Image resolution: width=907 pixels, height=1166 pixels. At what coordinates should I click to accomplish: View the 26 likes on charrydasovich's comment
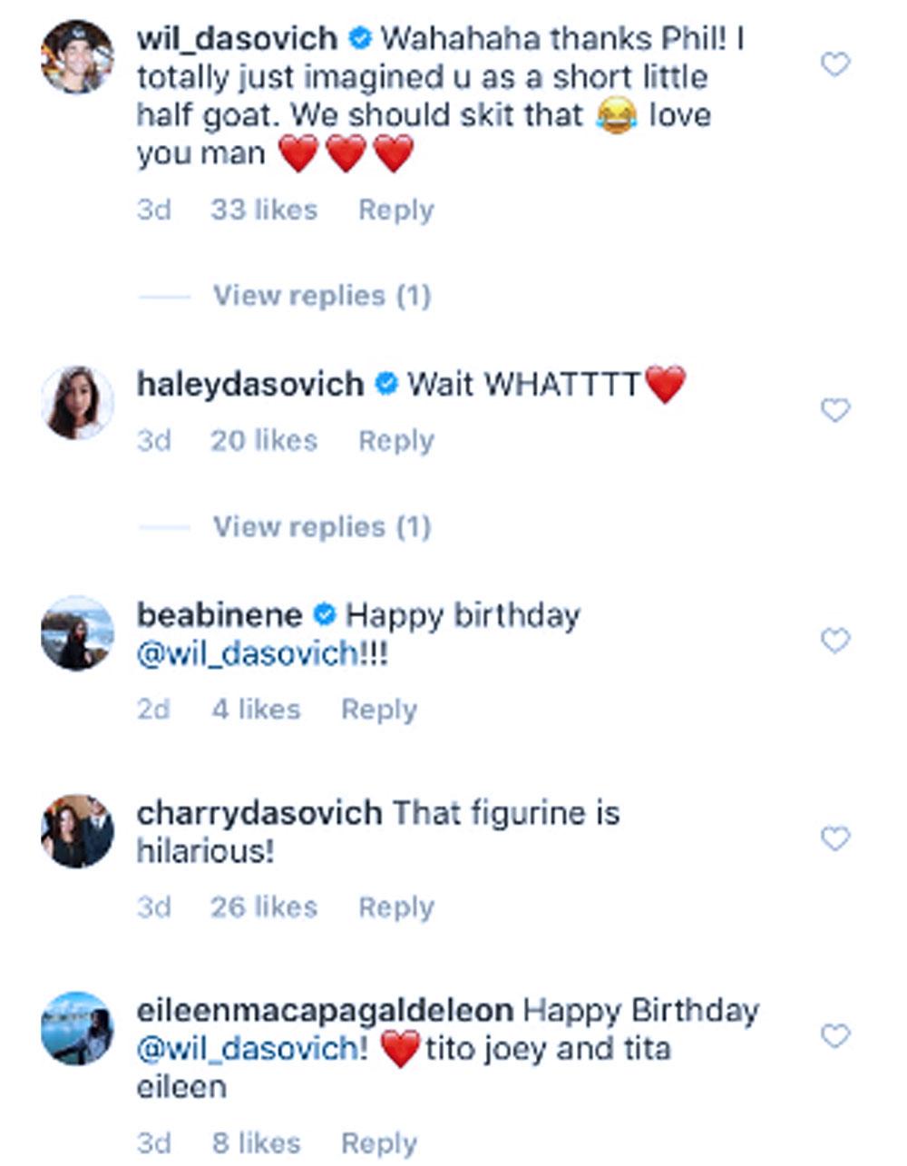[x=264, y=906]
